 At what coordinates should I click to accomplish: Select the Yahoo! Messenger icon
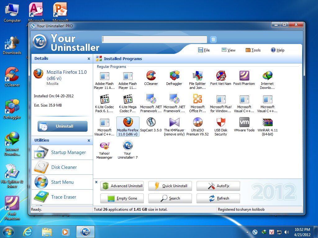click(x=104, y=146)
